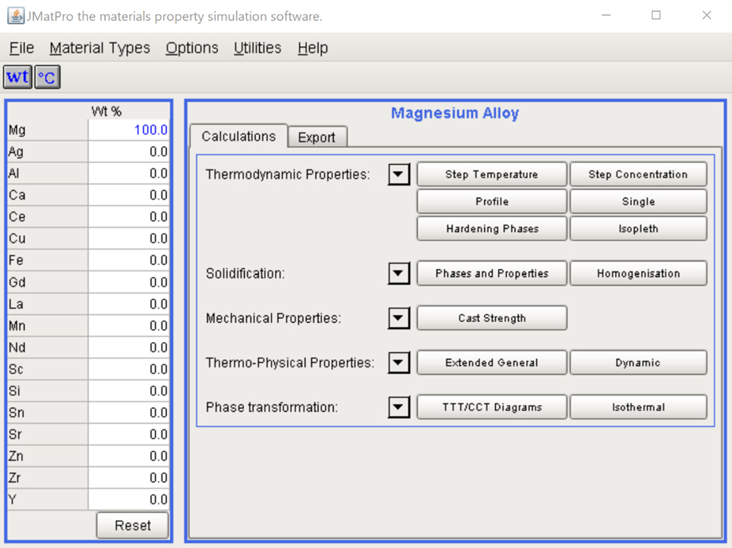Click the Thermodynamic Properties label
The image size is (732, 548).
tap(288, 174)
